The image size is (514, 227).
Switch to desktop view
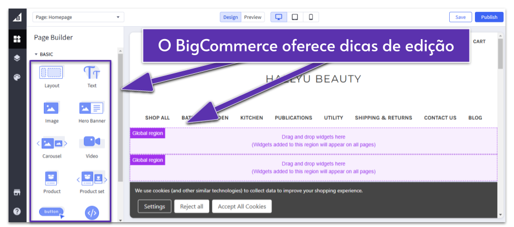(278, 17)
